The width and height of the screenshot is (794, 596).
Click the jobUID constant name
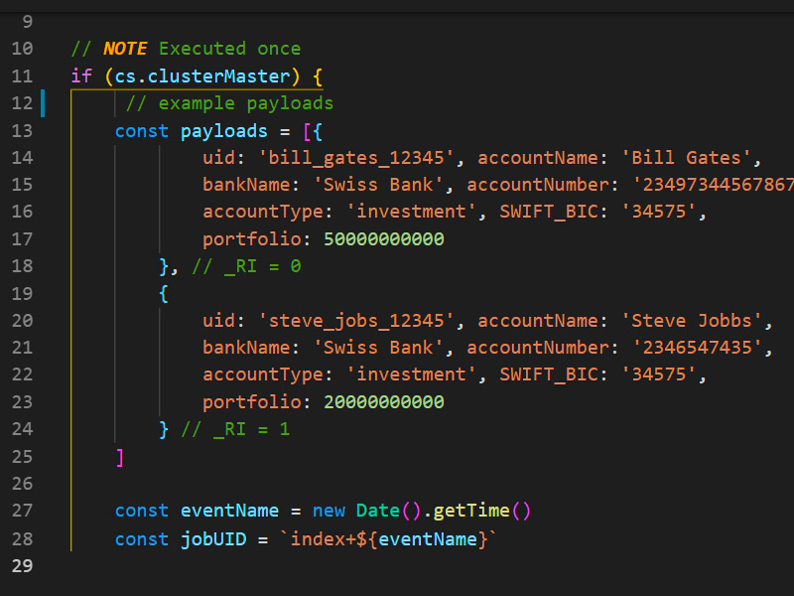(x=213, y=538)
